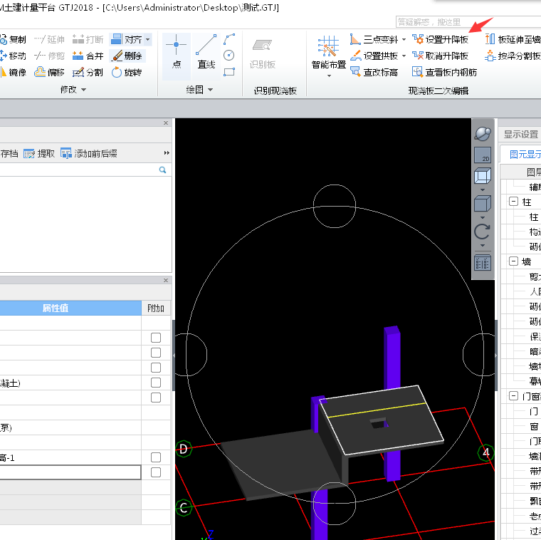Open the 设置拱板 dropdown arrow

[404, 56]
